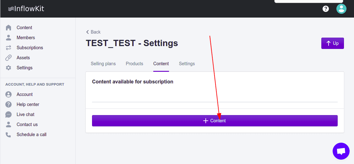Open the help question mark icon

[326, 9]
